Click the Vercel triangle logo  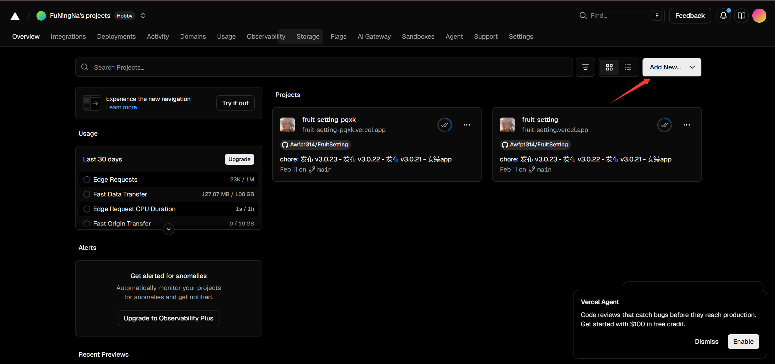15,16
